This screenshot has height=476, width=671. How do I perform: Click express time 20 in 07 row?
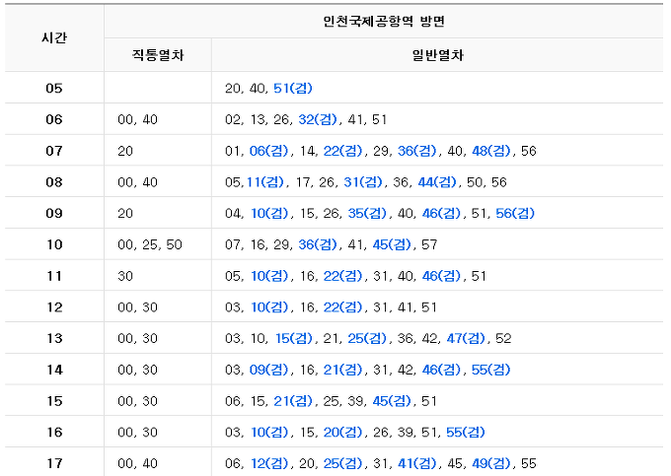pyautogui.click(x=125, y=151)
